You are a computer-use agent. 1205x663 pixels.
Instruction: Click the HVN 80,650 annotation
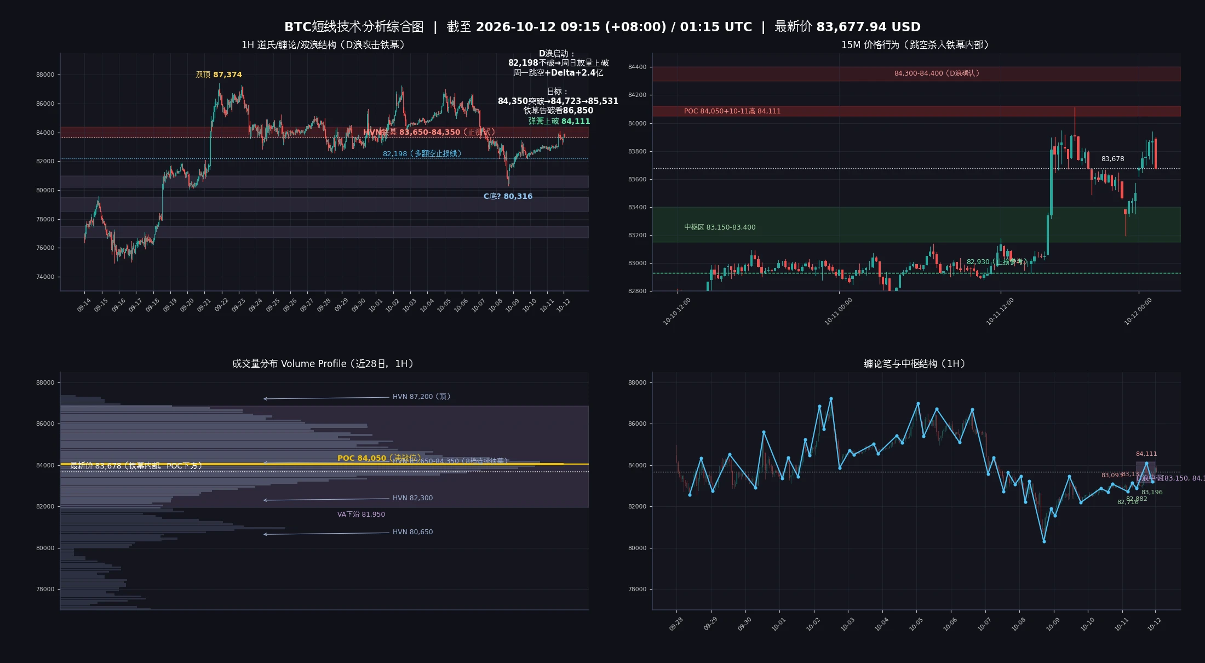(x=412, y=531)
